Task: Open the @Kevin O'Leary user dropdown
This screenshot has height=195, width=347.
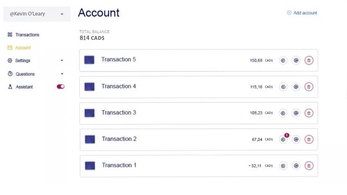Action: [x=37, y=14]
